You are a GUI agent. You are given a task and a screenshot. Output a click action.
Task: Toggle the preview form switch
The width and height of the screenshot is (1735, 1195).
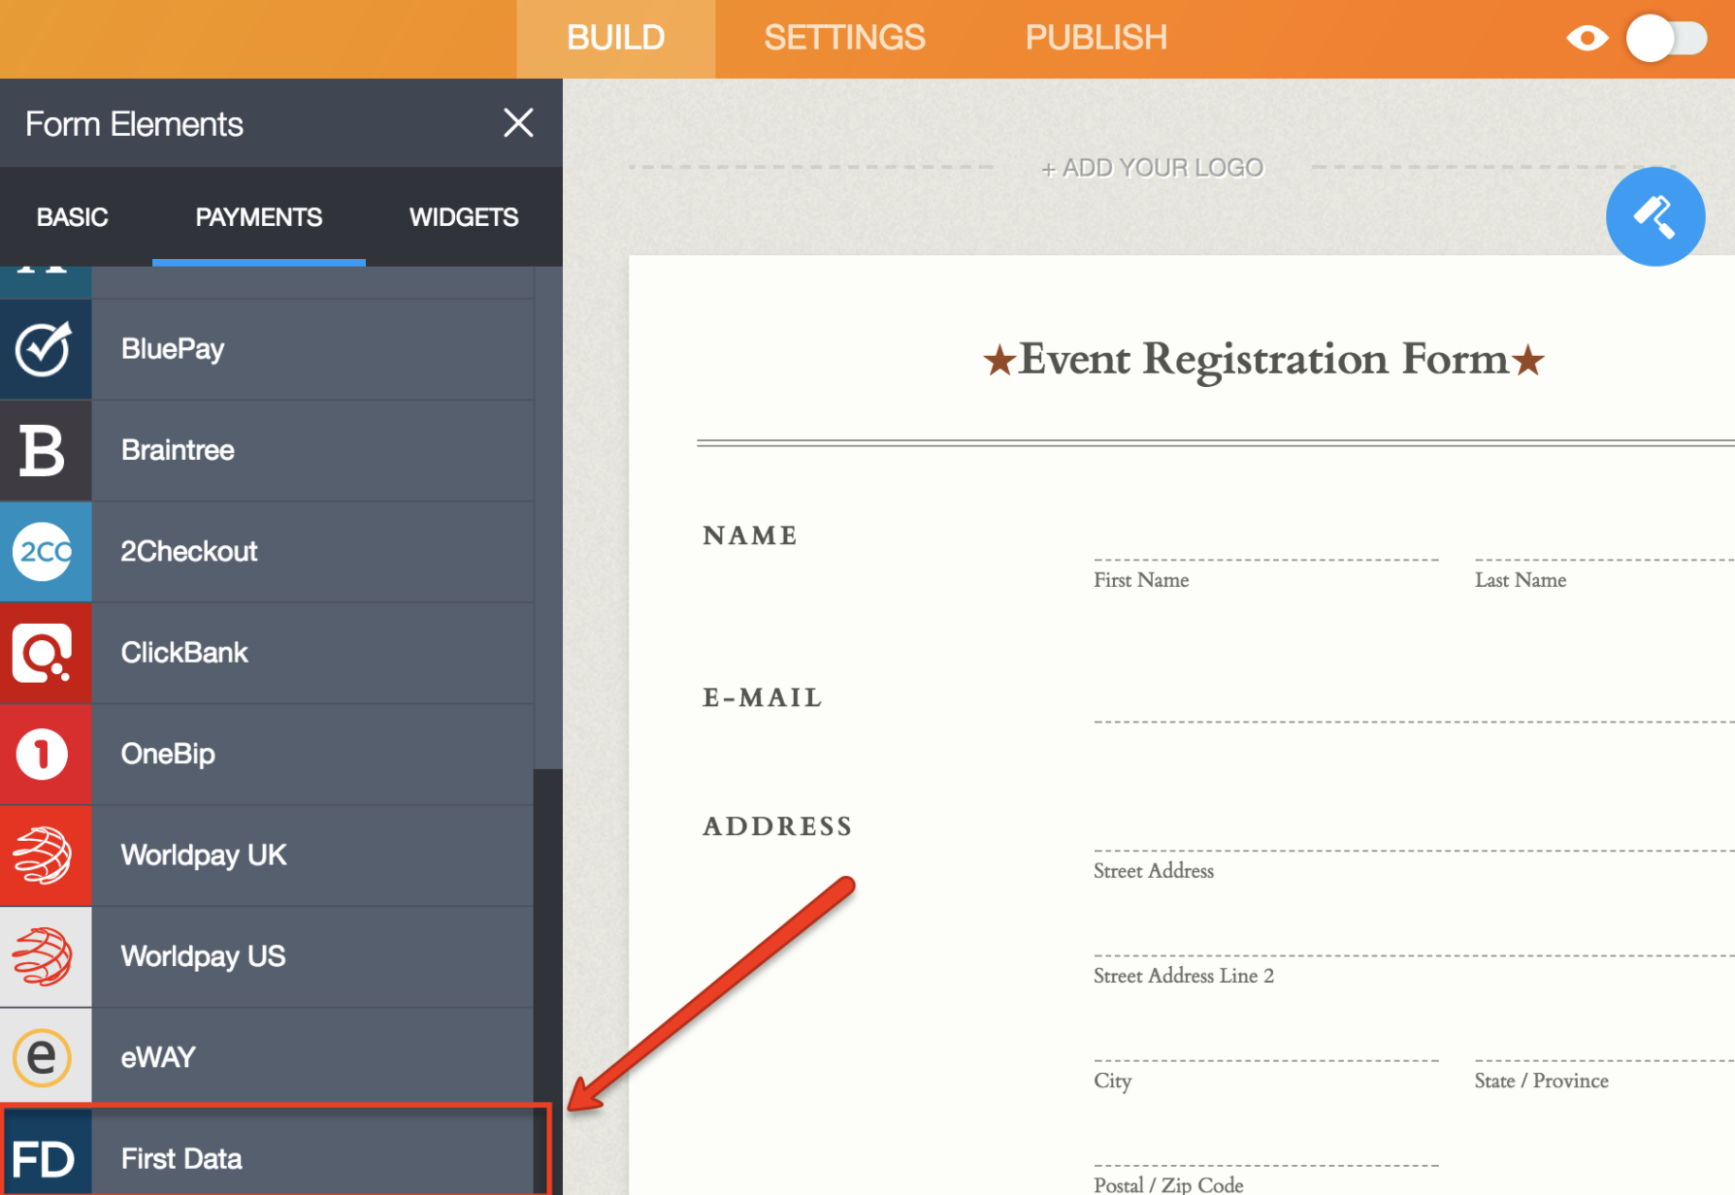1666,39
